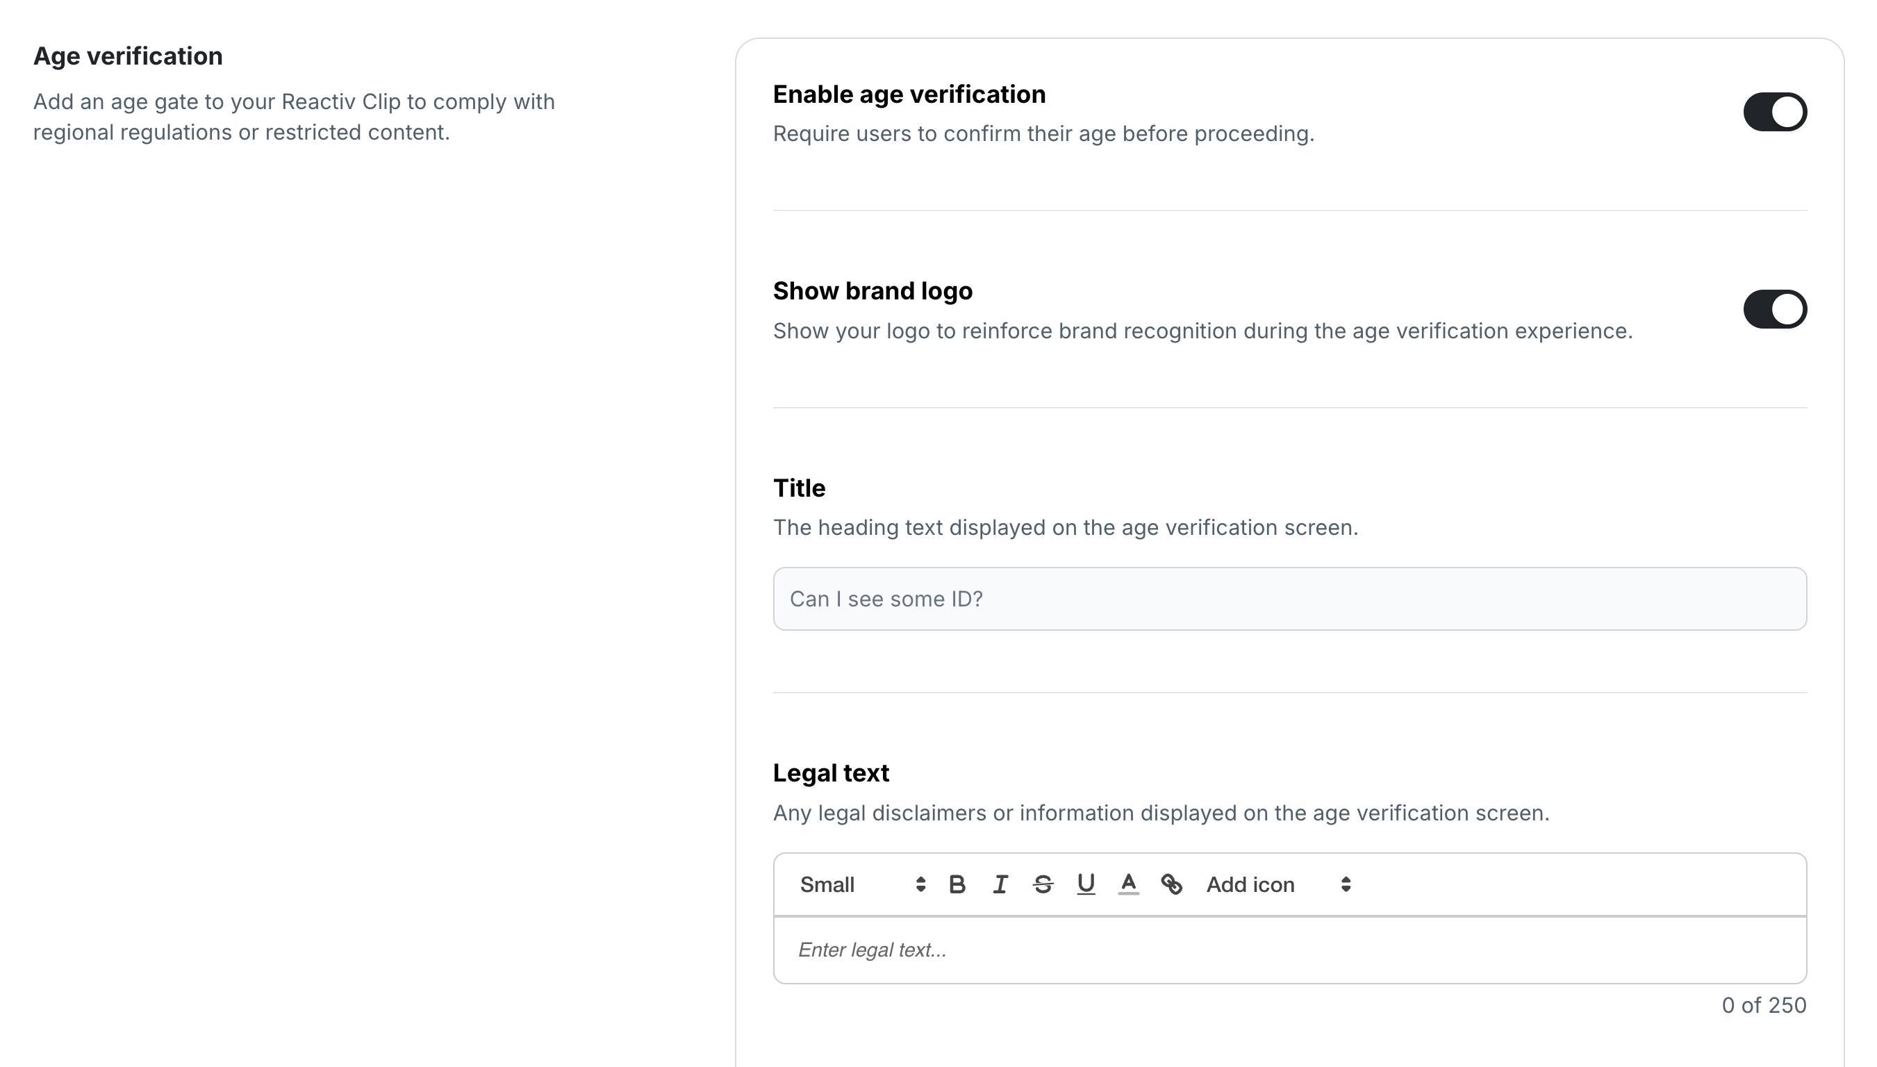Open the Small text size dropdown
1877x1067 pixels.
(862, 884)
